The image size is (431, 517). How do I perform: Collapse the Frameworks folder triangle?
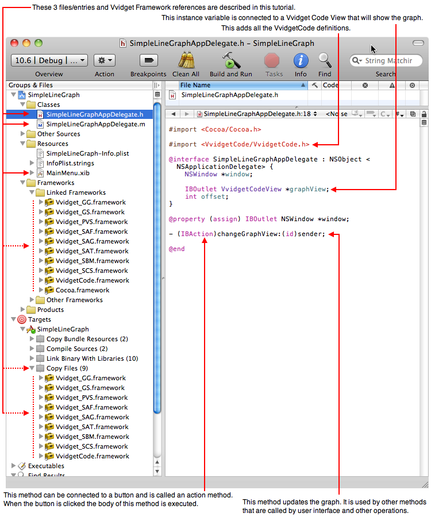(x=23, y=183)
